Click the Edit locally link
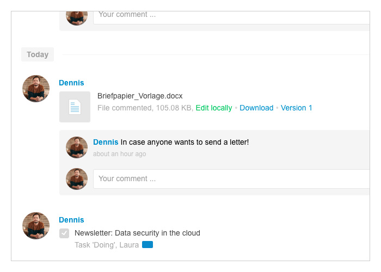The width and height of the screenshot is (381, 272). click(x=214, y=108)
